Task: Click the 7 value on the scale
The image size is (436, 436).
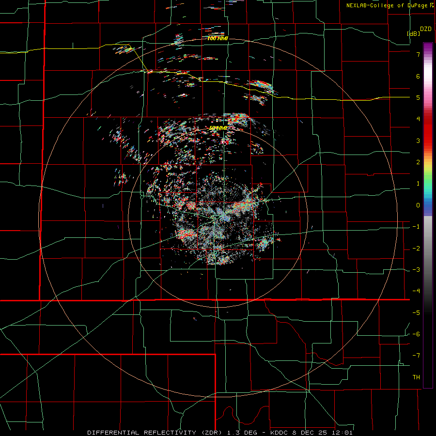Action: [x=418, y=54]
